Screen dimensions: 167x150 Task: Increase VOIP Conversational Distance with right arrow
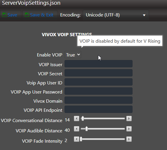129,119
